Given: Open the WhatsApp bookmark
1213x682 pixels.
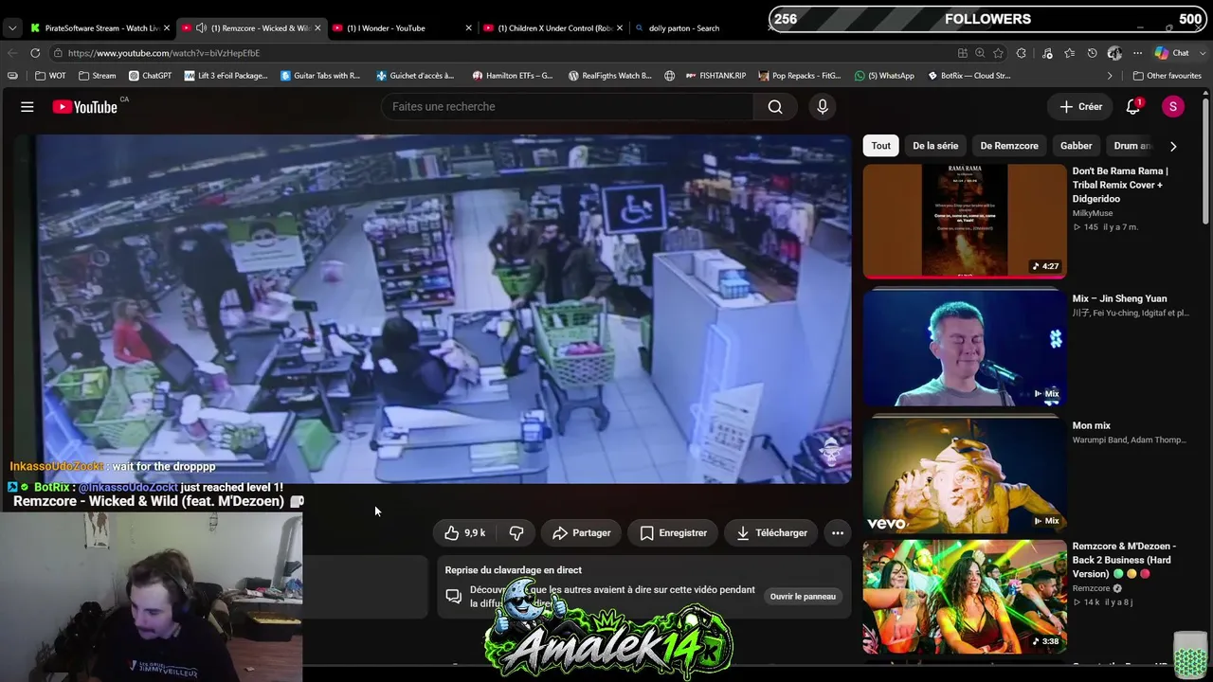Looking at the screenshot, I should click(884, 76).
